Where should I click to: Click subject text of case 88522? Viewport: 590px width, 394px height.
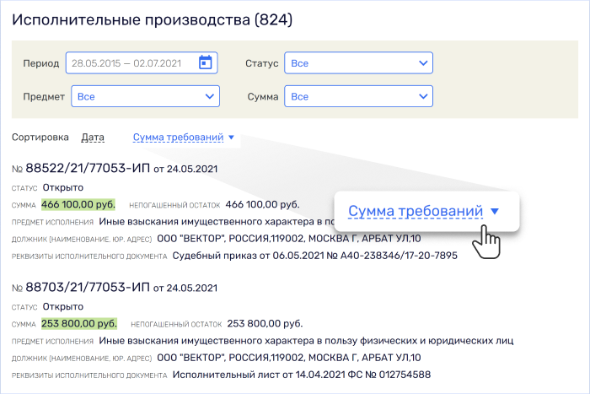[217, 222]
